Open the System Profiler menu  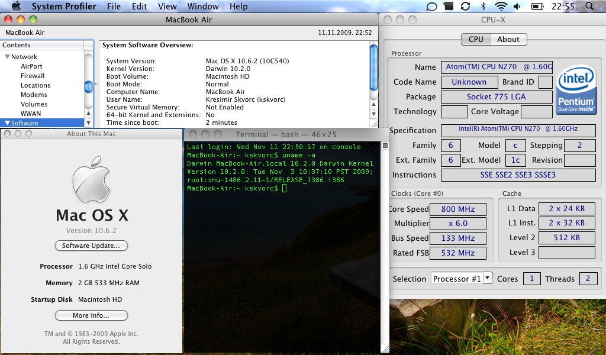point(64,6)
